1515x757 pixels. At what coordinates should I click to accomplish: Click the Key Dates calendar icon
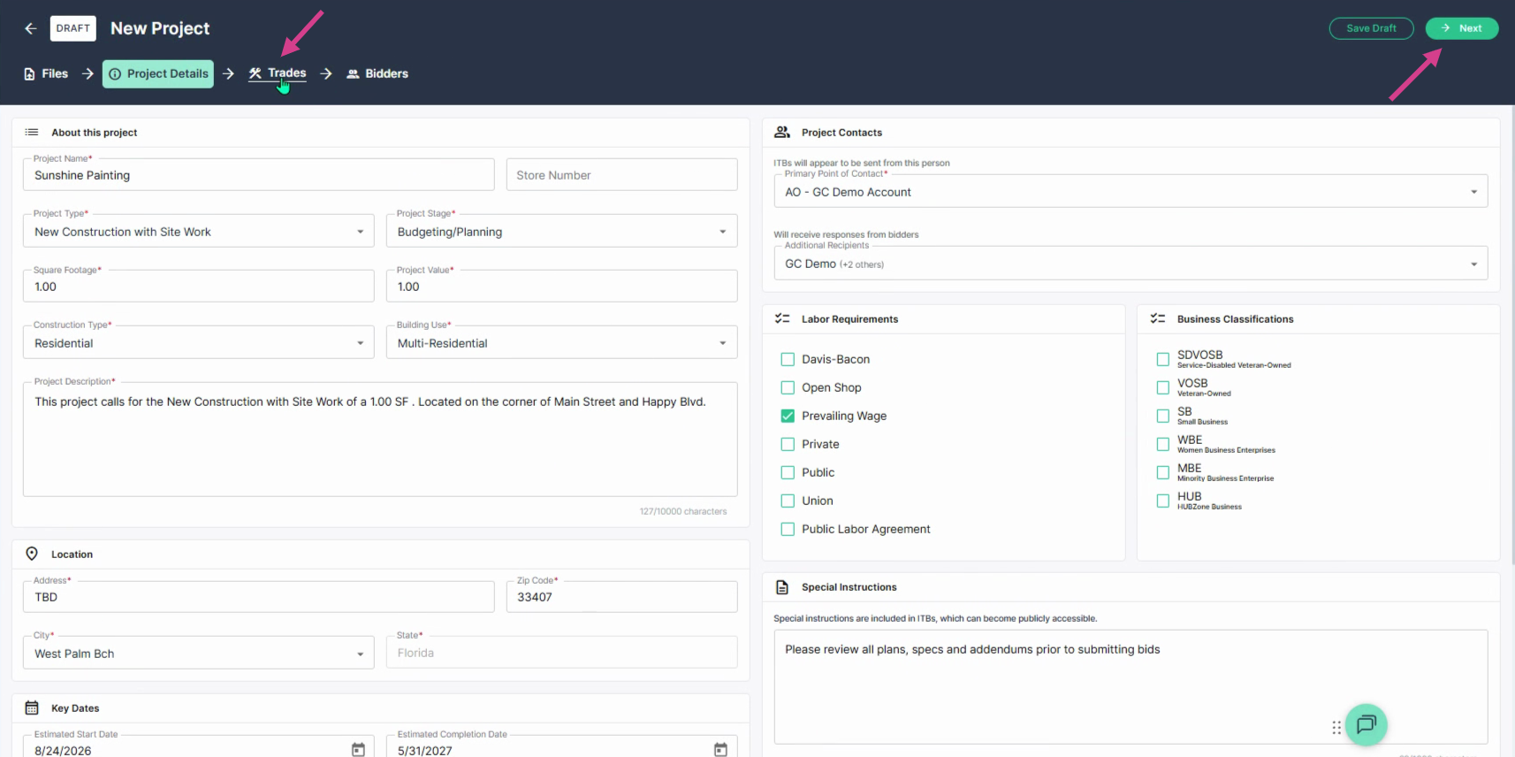click(x=32, y=707)
